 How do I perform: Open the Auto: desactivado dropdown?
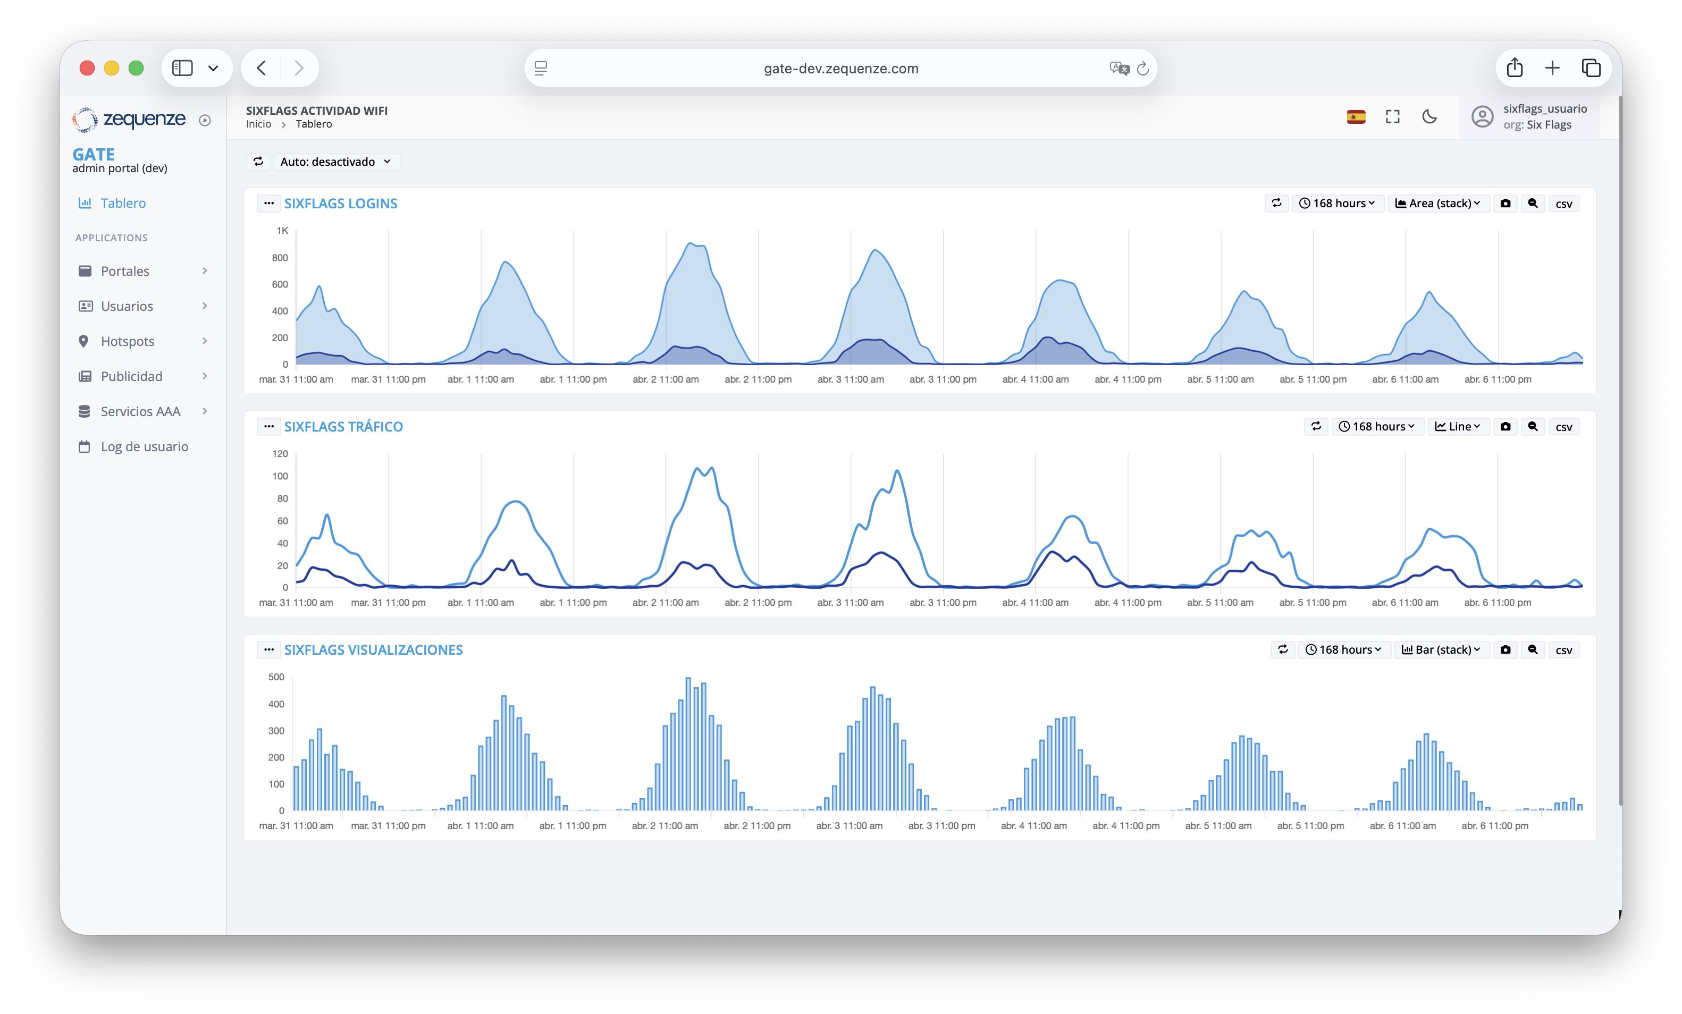335,162
